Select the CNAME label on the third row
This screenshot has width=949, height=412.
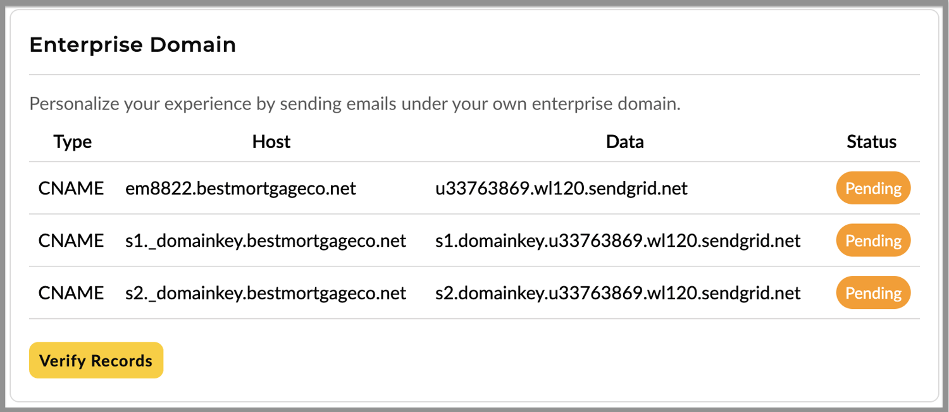tap(71, 292)
